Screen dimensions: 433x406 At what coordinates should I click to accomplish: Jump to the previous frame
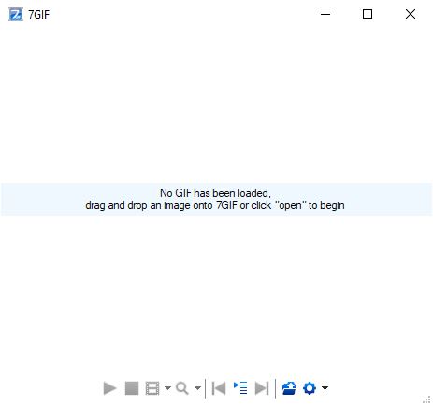click(219, 388)
